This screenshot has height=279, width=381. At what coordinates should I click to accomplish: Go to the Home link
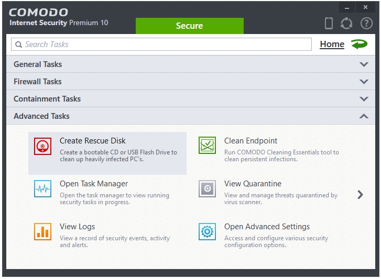pyautogui.click(x=332, y=44)
